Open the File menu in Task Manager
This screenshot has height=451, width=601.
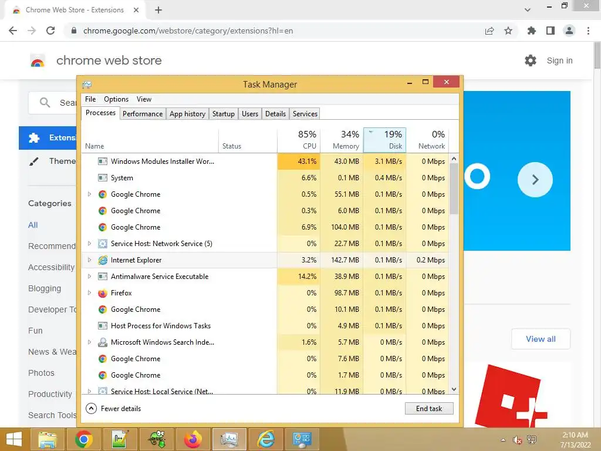(90, 99)
